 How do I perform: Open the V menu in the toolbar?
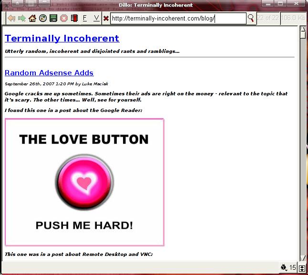[96, 18]
